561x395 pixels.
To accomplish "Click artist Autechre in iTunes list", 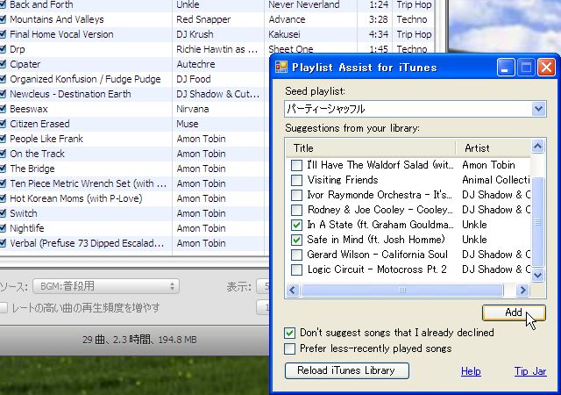I will pos(195,65).
